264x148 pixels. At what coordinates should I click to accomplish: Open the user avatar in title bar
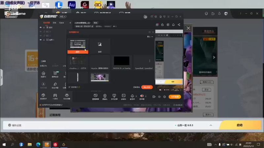pyautogui.click(x=145, y=17)
